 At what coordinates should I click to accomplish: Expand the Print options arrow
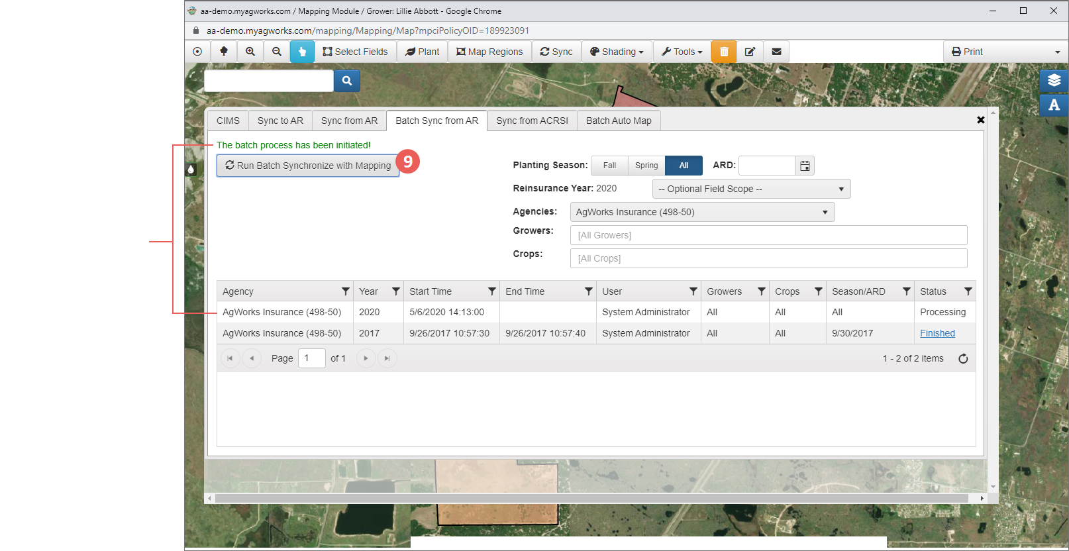tap(1057, 52)
